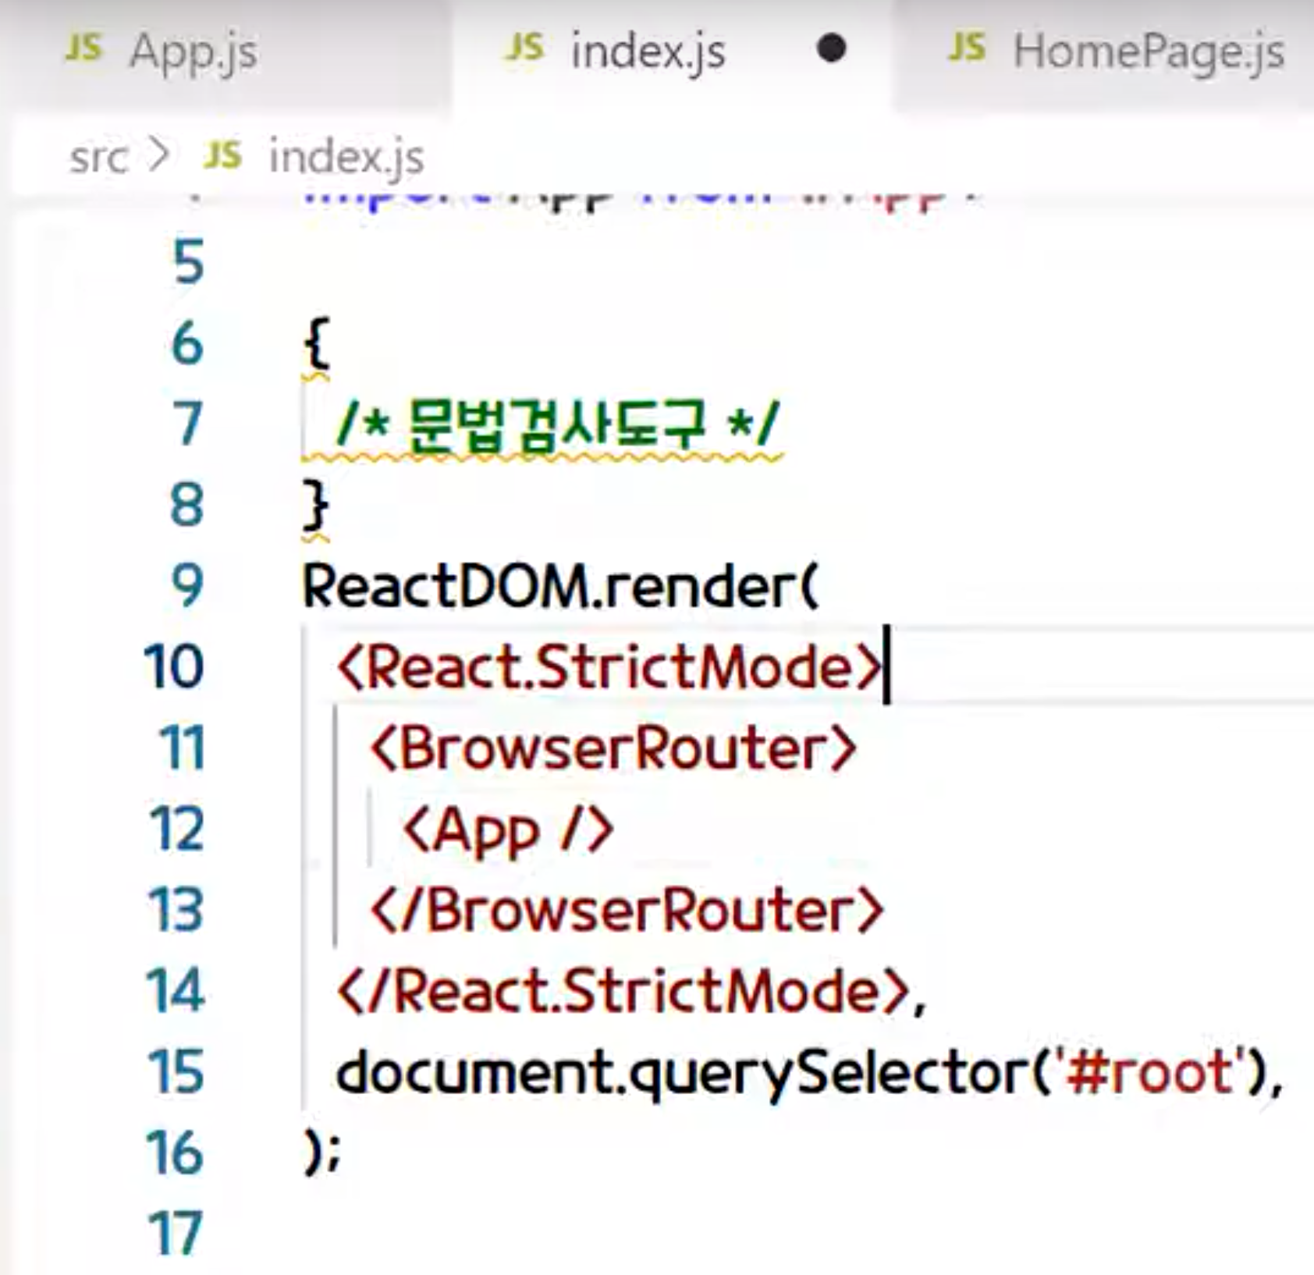Screen dimensions: 1314x1275
Task: Click line number 17 in gutter
Action: pos(176,1234)
